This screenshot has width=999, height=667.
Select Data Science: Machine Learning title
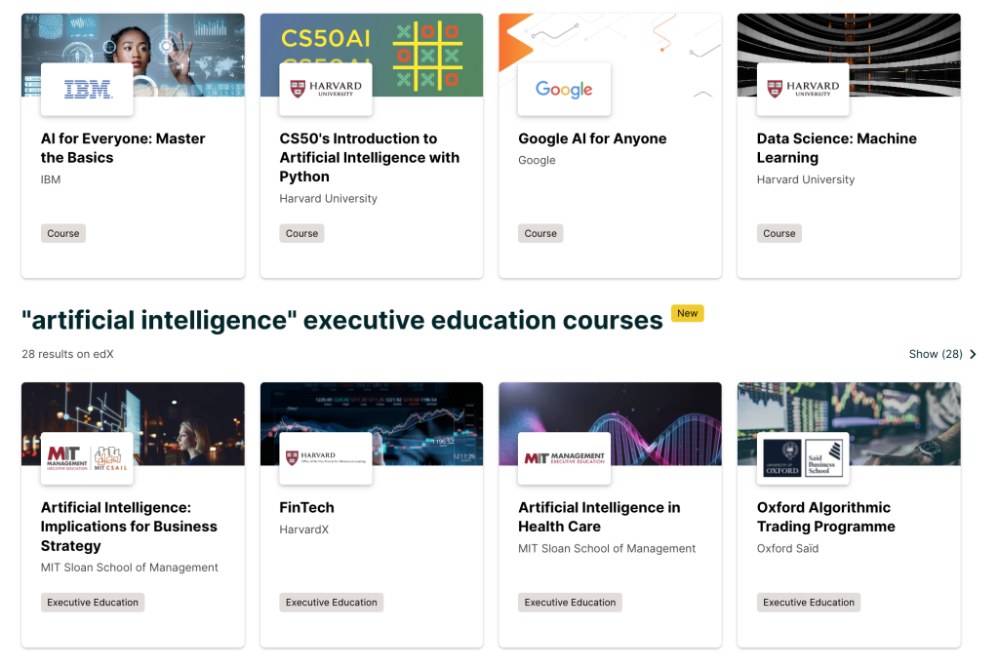[836, 148]
